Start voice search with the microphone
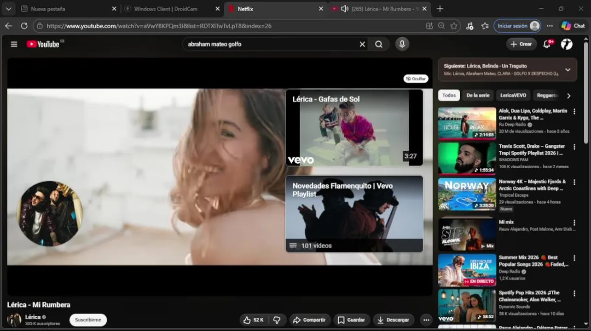The image size is (591, 331). (x=402, y=44)
